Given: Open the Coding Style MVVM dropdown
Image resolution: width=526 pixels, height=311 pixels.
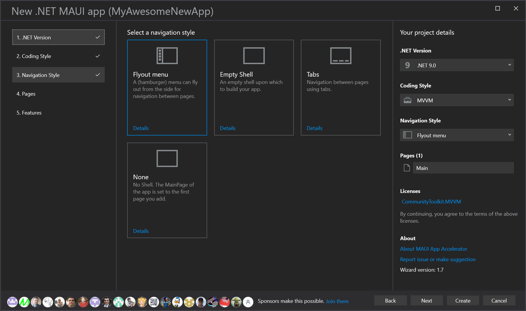Looking at the screenshot, I should click(x=457, y=100).
